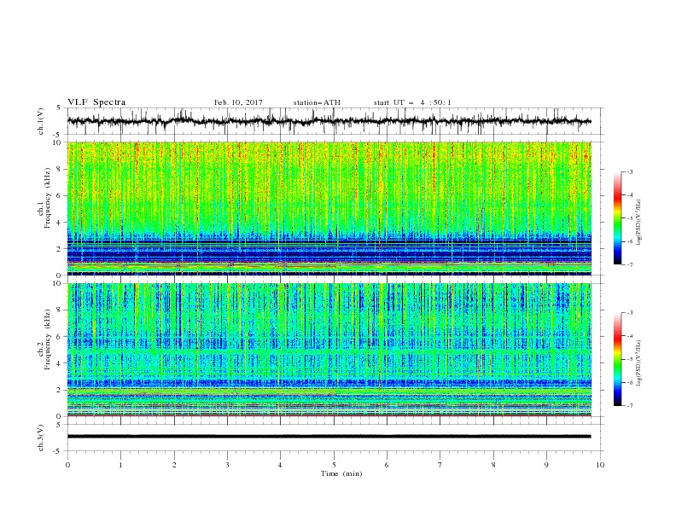Click the "station=ATH" label
The image size is (676, 522).
(x=317, y=102)
